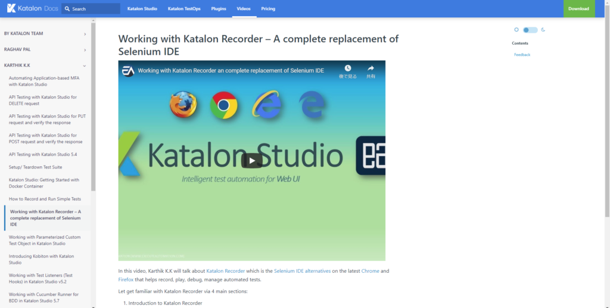This screenshot has width=610, height=308.
Task: Open the Selenium IDE alternatives link
Action: pos(302,271)
